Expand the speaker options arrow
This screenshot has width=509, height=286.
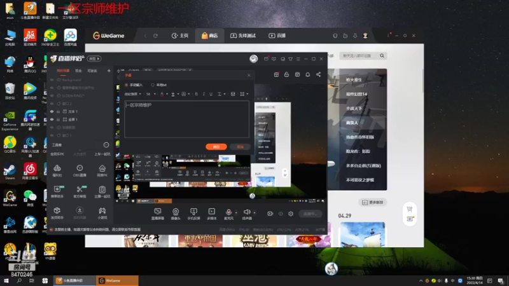point(254,213)
